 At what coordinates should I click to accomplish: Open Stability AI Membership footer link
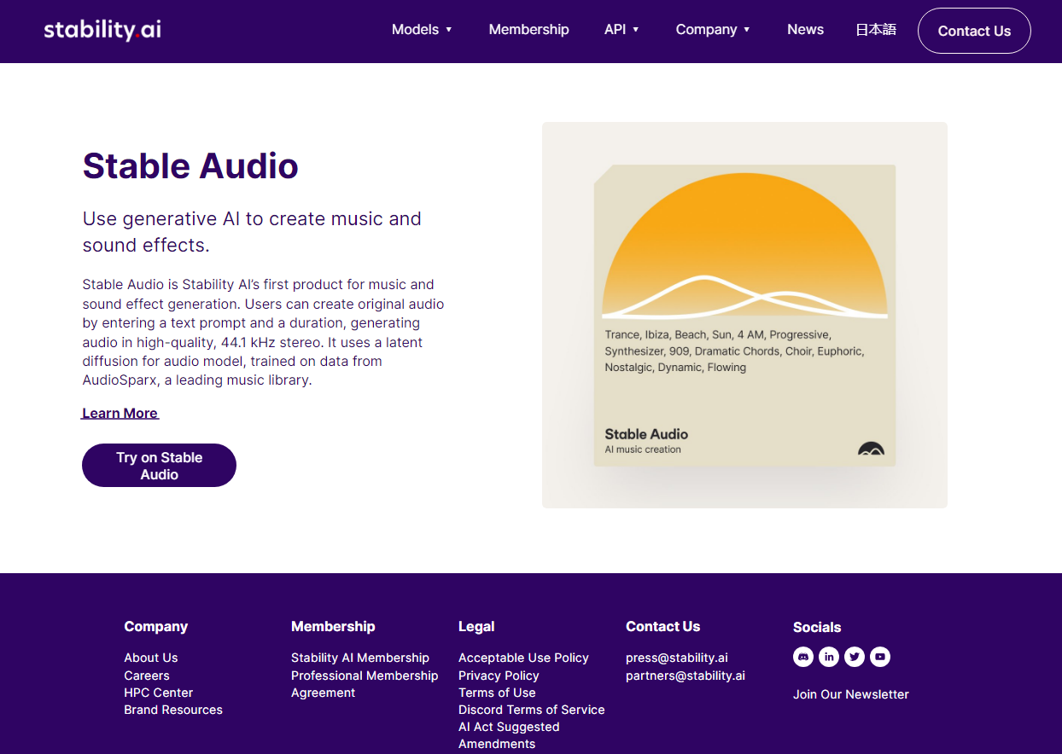coord(360,658)
